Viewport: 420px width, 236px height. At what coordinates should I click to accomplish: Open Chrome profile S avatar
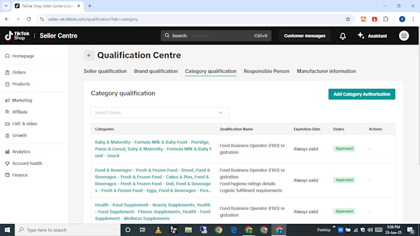[402, 19]
